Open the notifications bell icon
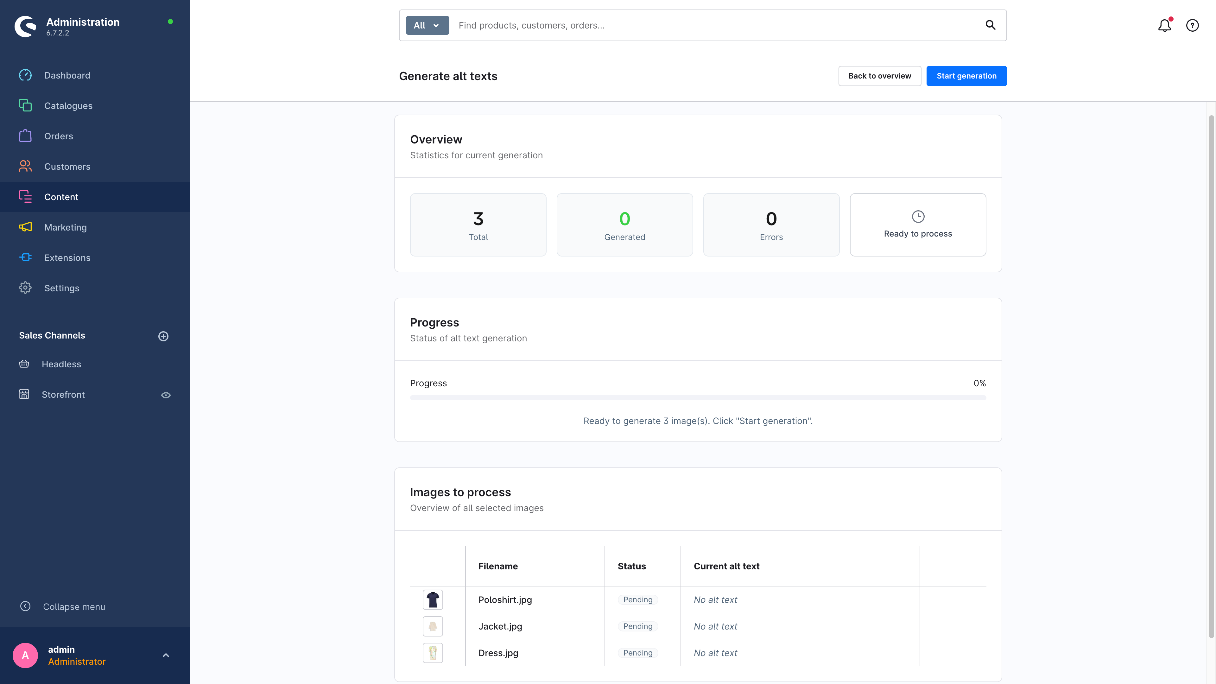Viewport: 1216px width, 684px height. click(1164, 25)
